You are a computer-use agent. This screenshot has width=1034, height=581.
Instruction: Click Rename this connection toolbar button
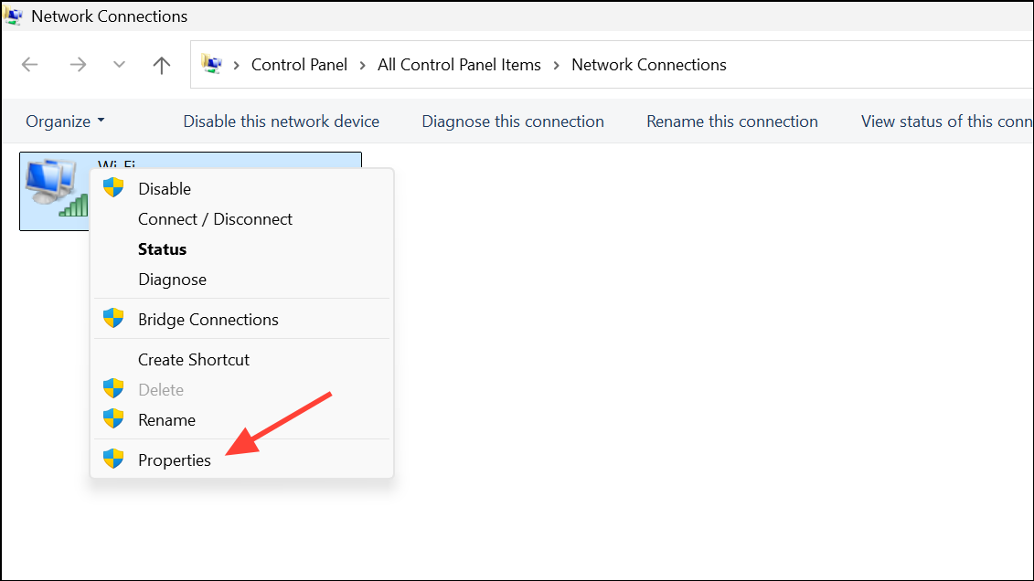pyautogui.click(x=732, y=121)
